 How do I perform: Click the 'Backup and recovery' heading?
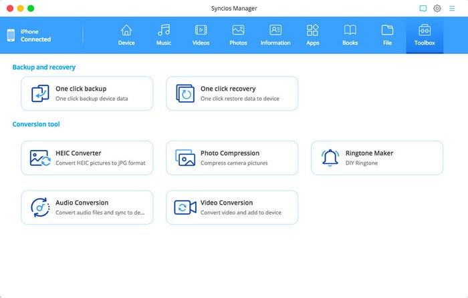(x=44, y=67)
